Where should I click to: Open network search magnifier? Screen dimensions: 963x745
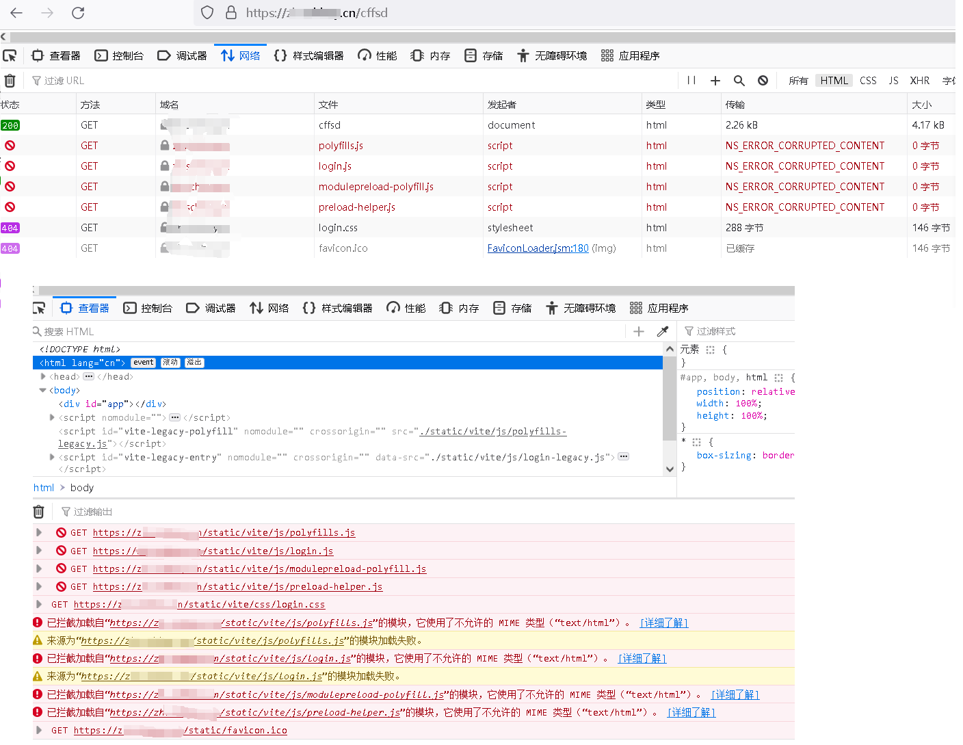(x=739, y=81)
